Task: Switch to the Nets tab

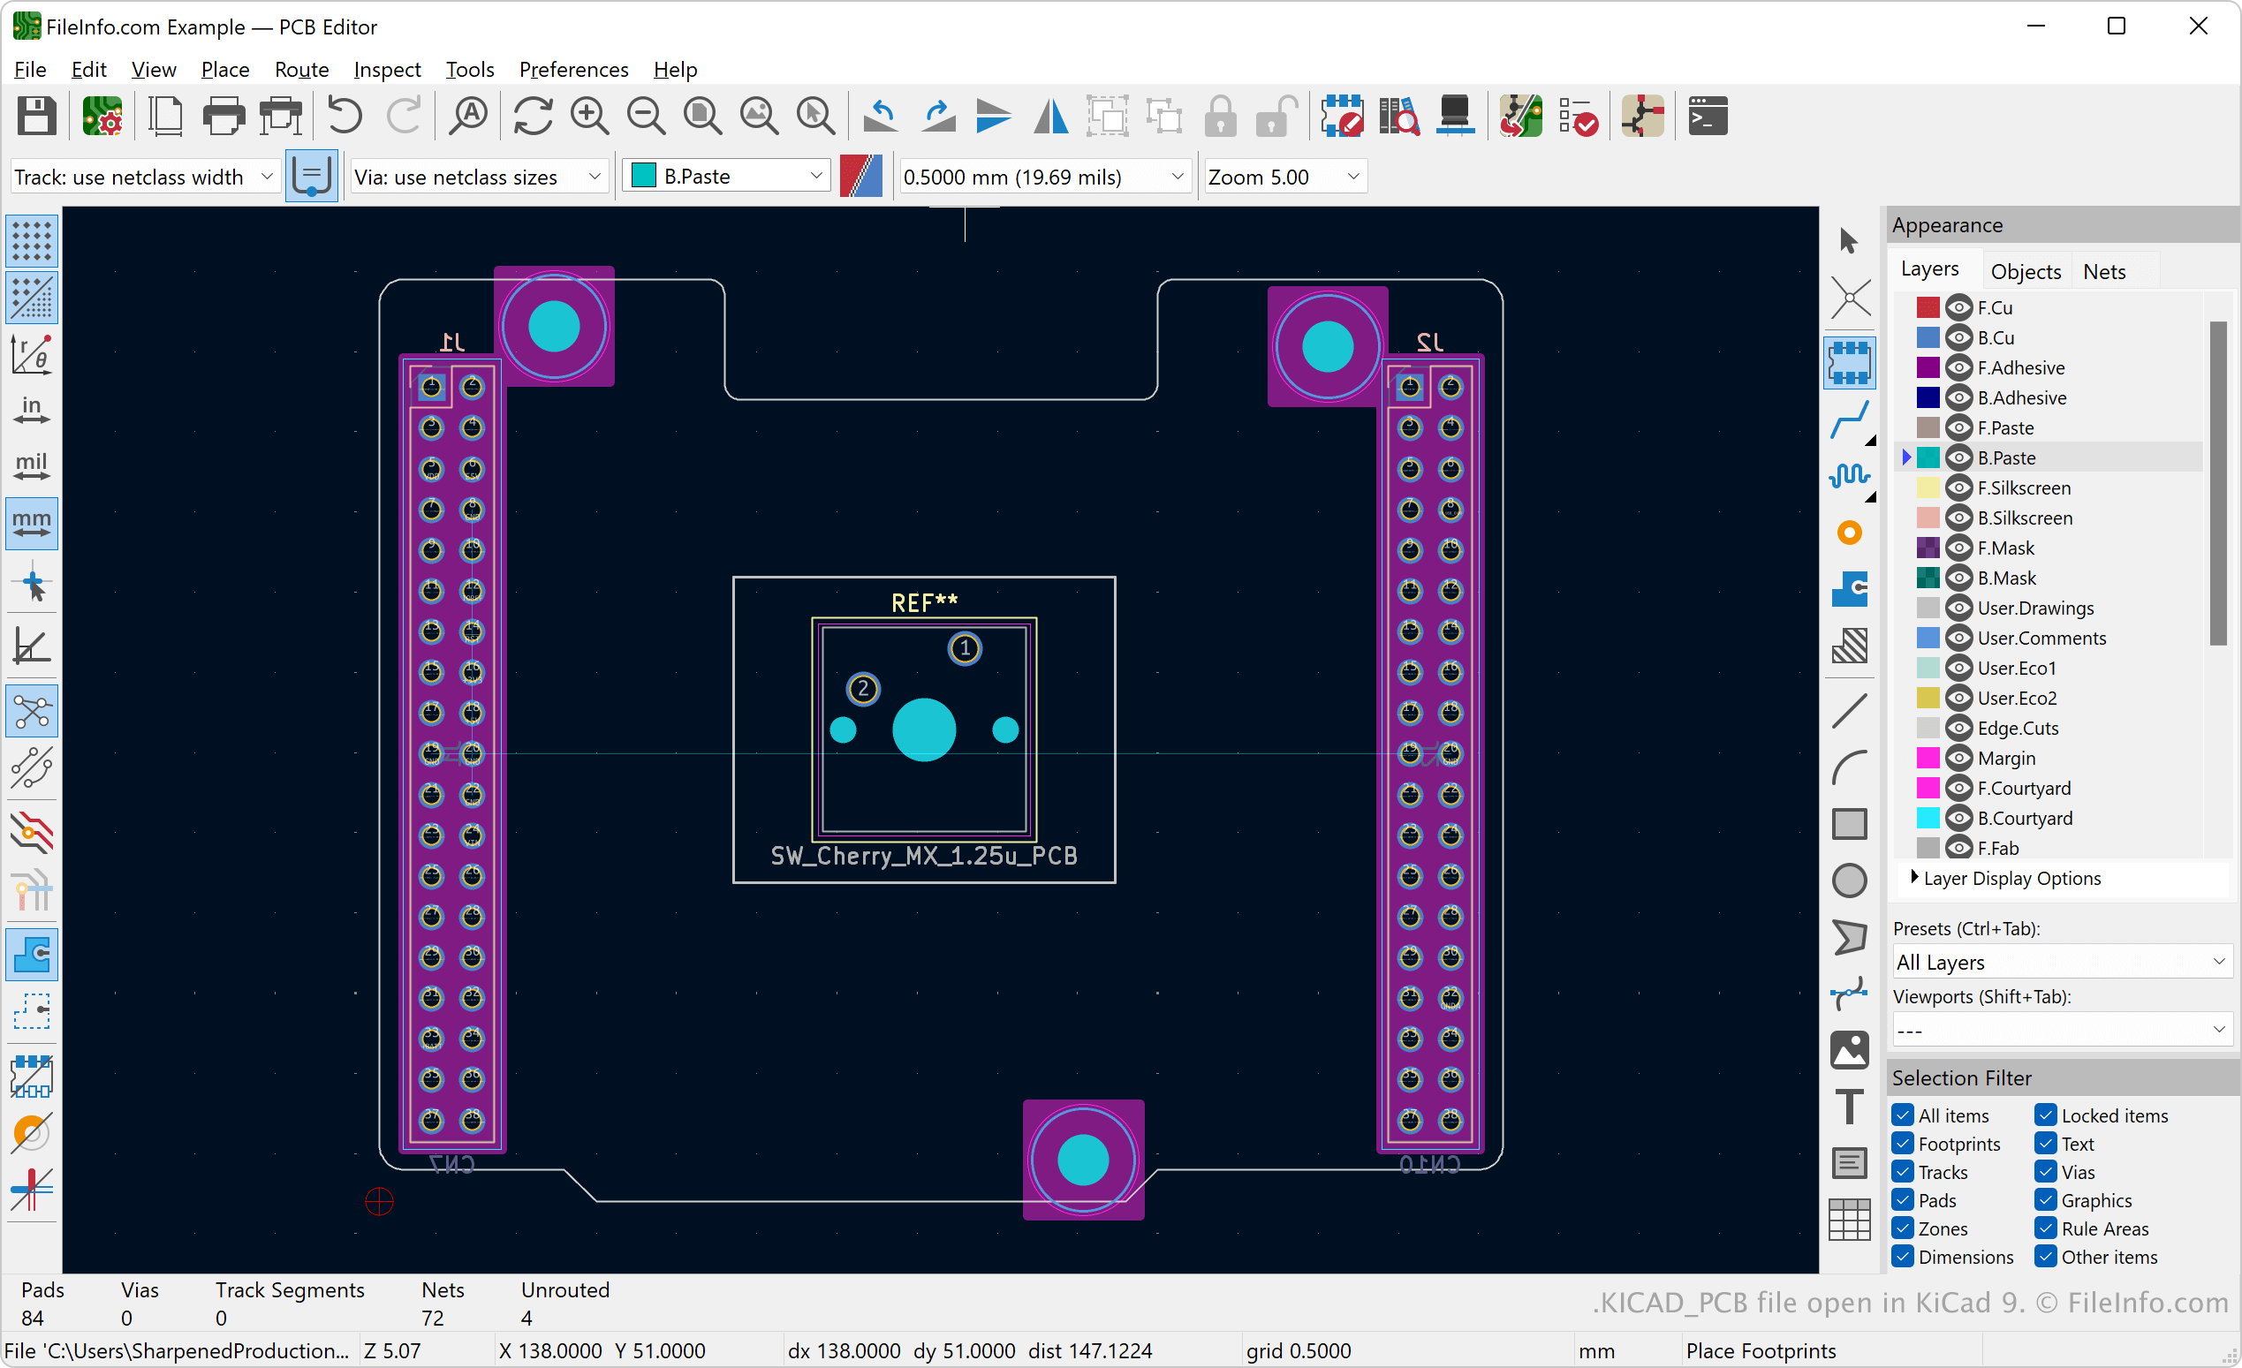Action: coord(2103,271)
